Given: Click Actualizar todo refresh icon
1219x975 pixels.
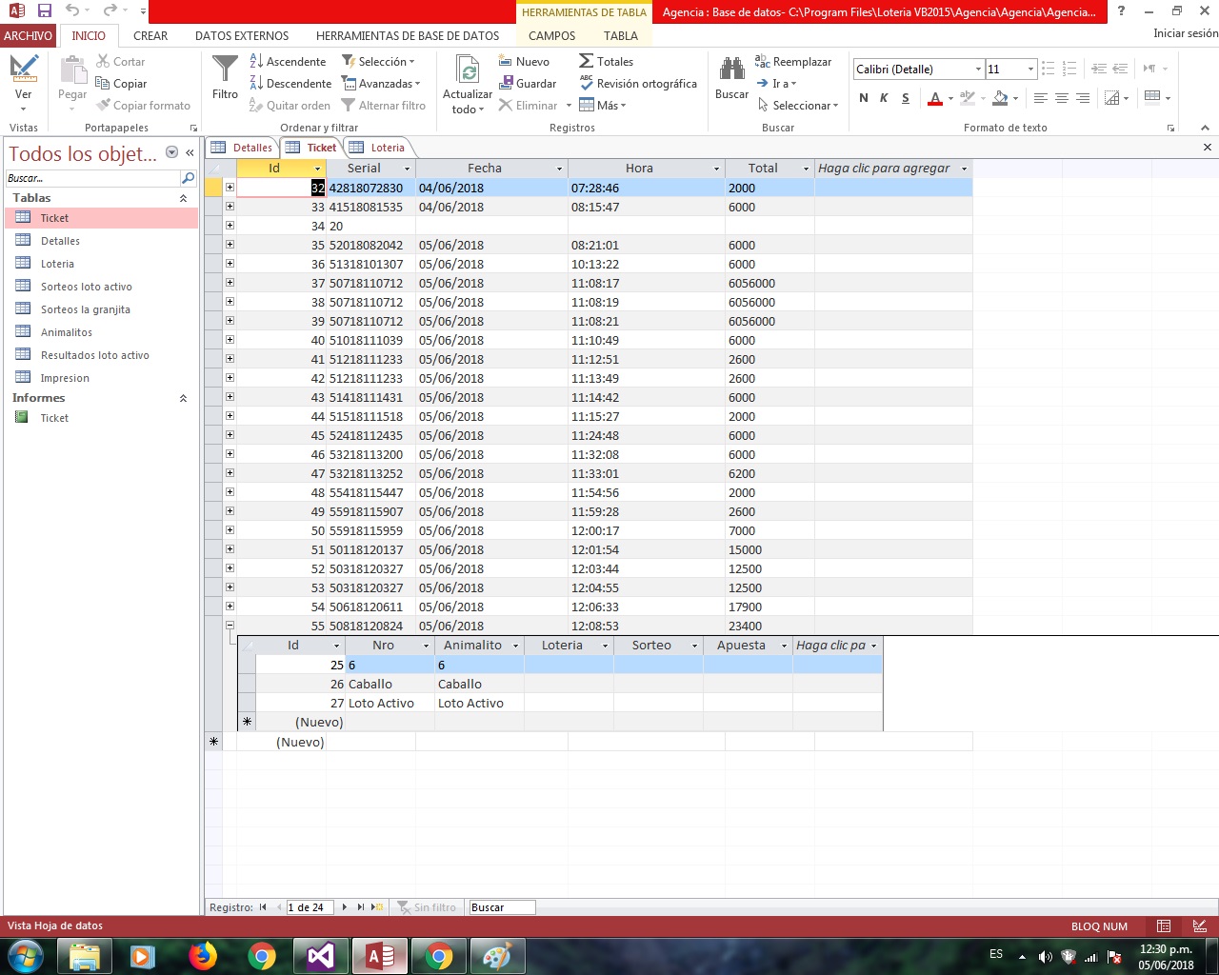Looking at the screenshot, I should (x=468, y=70).
